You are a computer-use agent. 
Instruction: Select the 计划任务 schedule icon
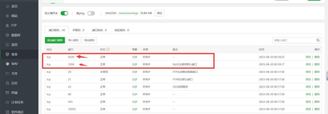coord(7,102)
